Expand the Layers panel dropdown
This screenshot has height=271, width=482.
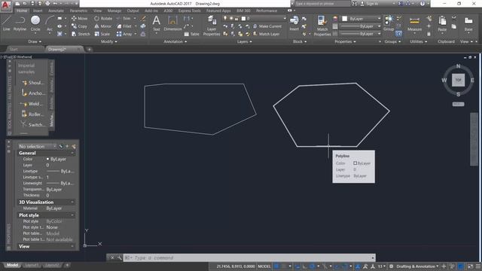(x=244, y=41)
